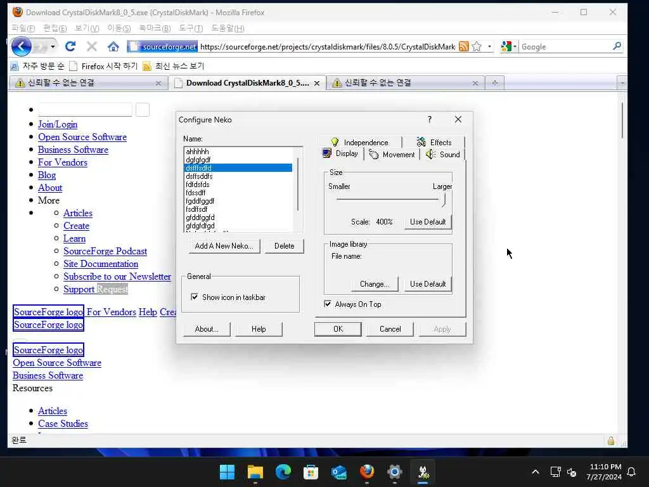
Task: Click Use Default in Image library group
Action: pos(428,284)
